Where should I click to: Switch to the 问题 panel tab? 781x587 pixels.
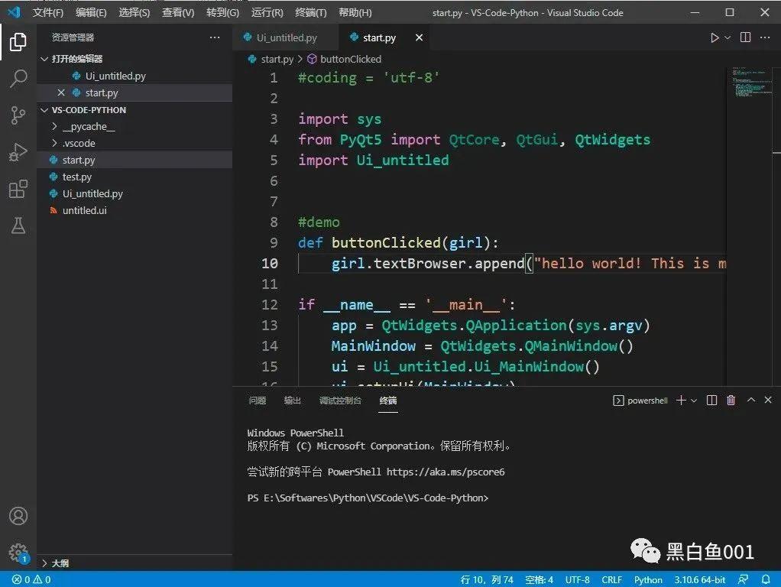pos(257,400)
